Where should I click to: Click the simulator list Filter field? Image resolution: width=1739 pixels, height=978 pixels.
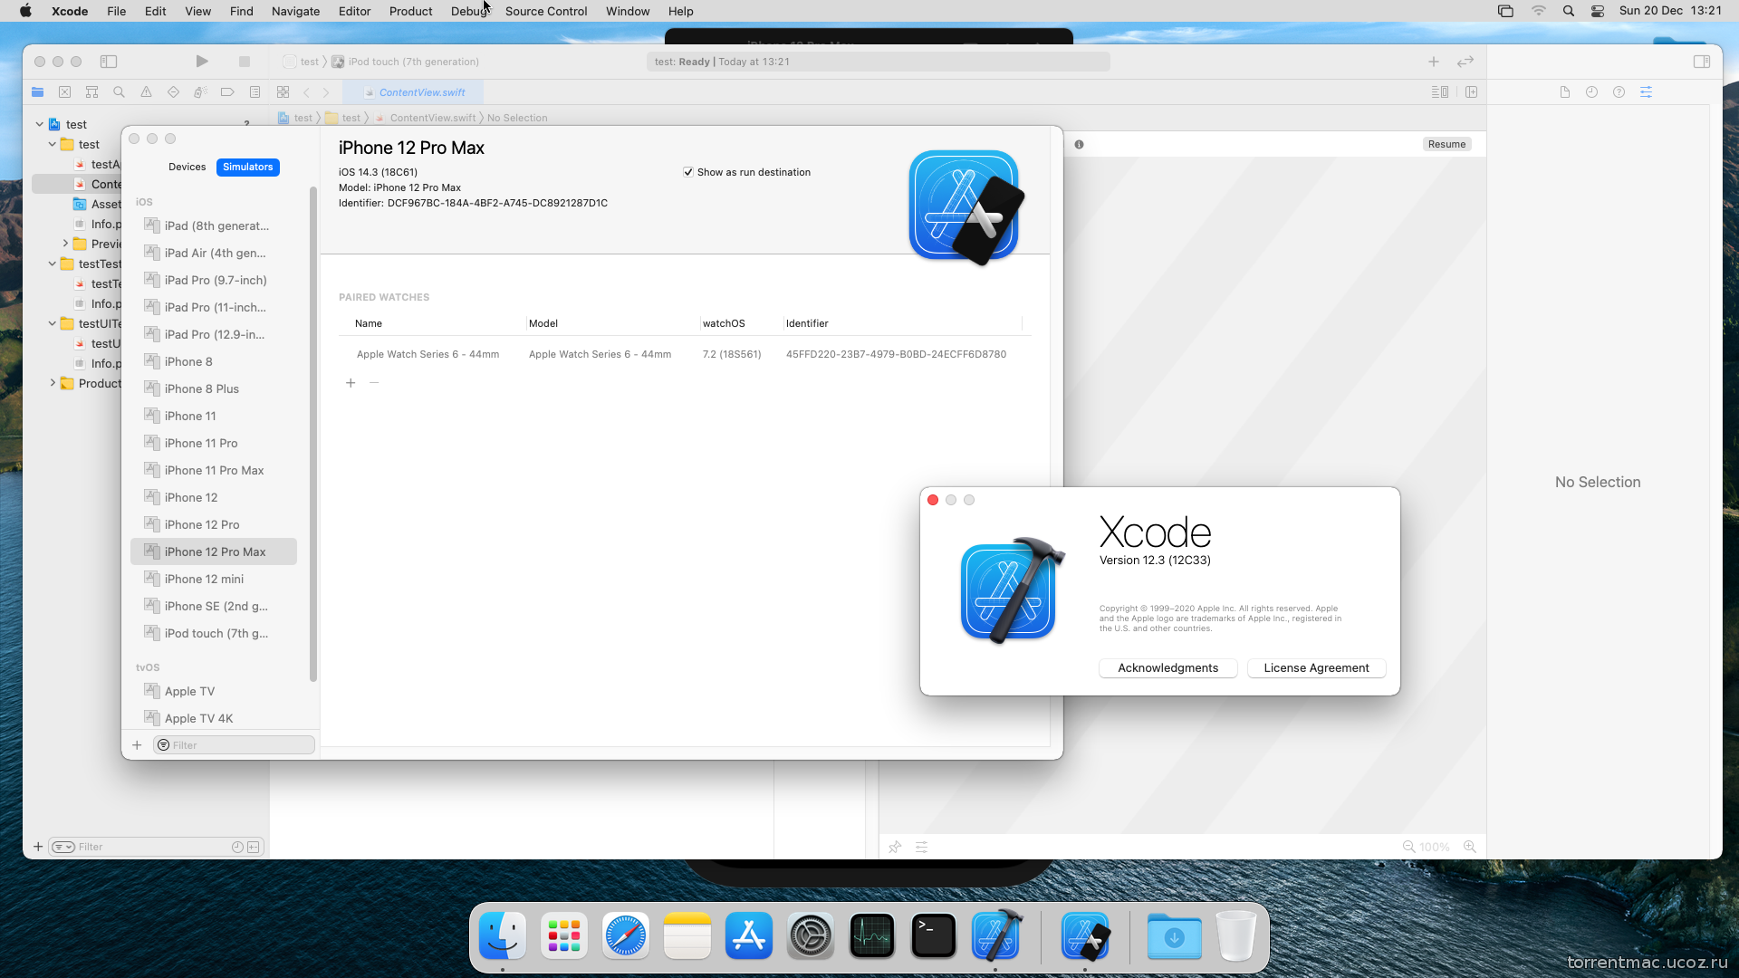point(234,745)
